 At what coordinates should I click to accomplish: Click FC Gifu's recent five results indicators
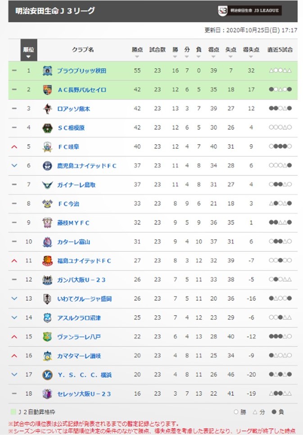click(x=280, y=147)
